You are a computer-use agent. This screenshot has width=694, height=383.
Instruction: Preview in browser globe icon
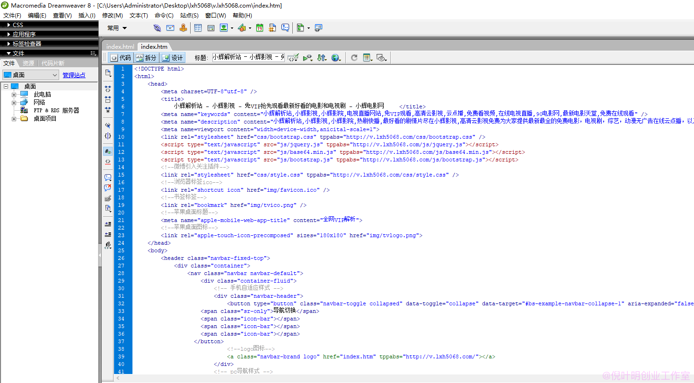coord(336,58)
